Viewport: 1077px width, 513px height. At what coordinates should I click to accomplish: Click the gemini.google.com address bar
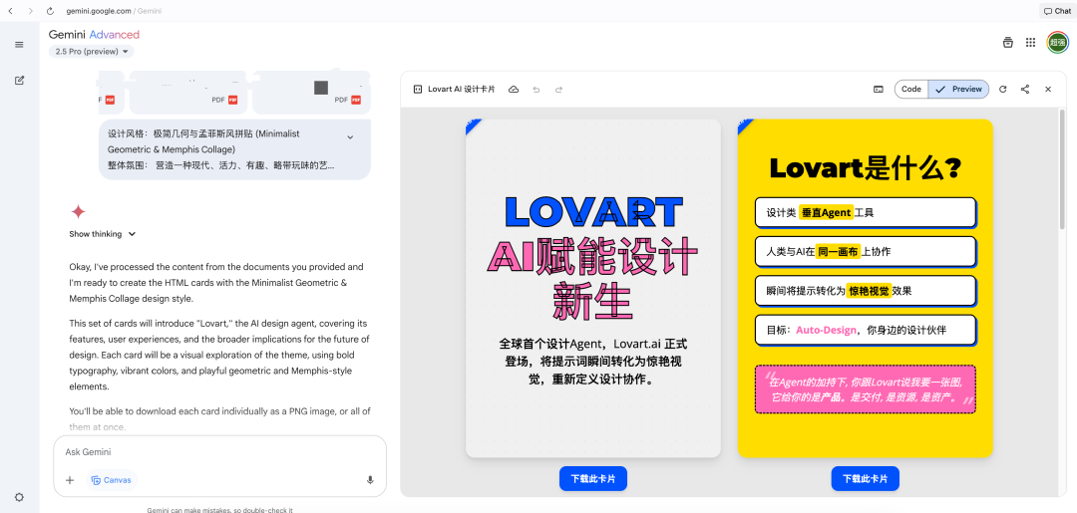pyautogui.click(x=114, y=11)
